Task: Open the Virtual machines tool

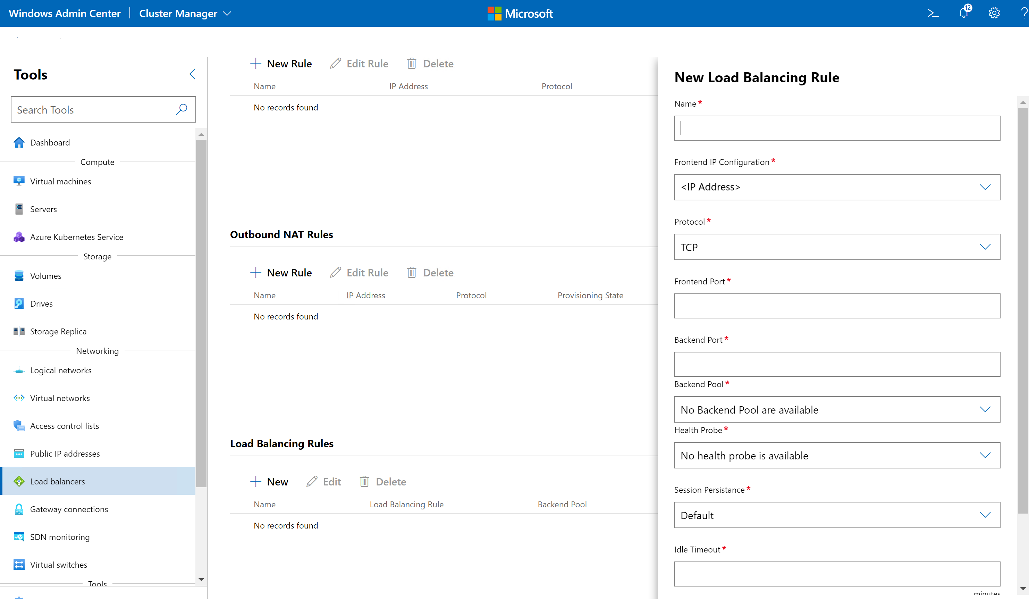Action: [x=60, y=181]
